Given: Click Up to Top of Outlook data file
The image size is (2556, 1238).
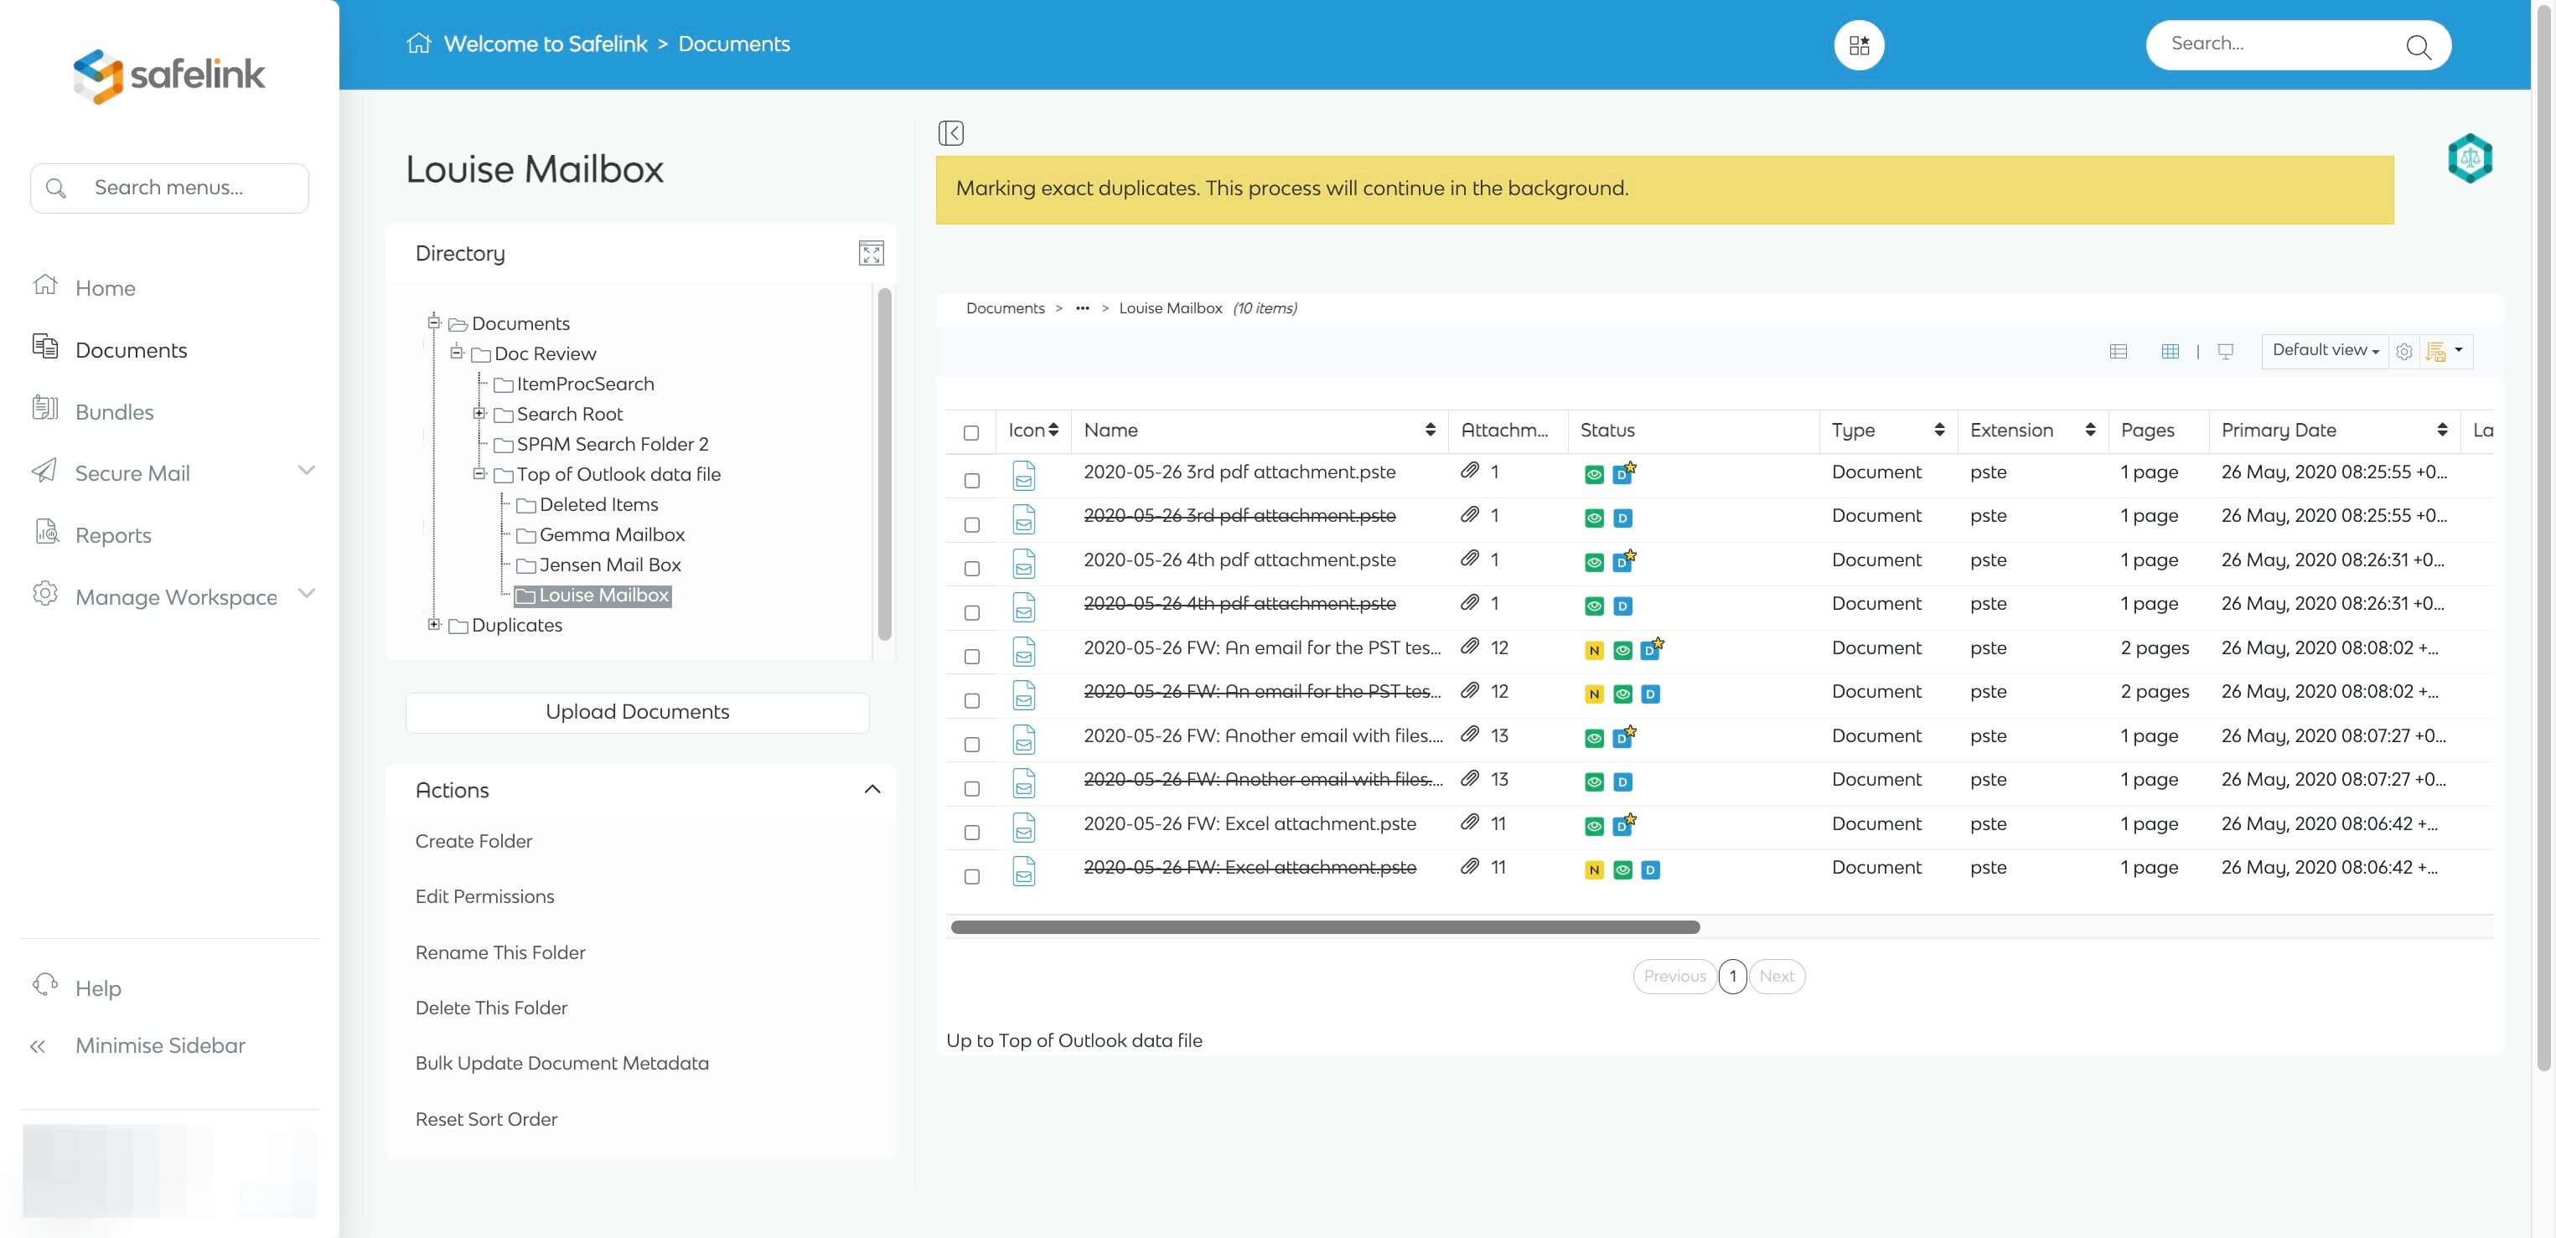Looking at the screenshot, I should point(1074,1040).
